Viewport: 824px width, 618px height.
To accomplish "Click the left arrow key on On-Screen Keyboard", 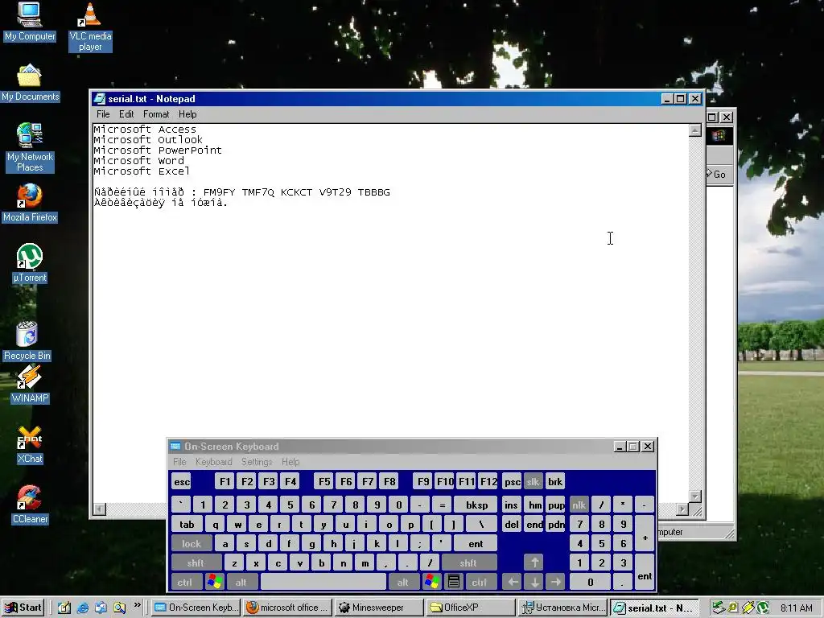I will tap(513, 582).
